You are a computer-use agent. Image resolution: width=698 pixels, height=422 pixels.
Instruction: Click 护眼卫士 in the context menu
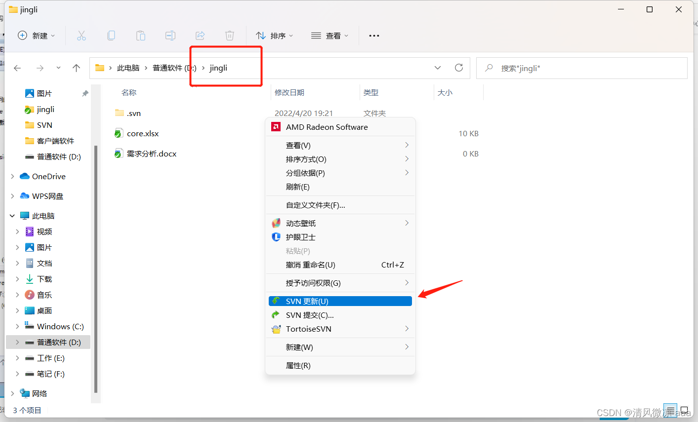(x=341, y=237)
